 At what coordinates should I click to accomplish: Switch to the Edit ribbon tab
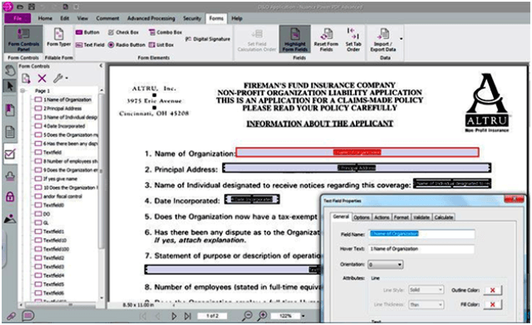(x=65, y=18)
